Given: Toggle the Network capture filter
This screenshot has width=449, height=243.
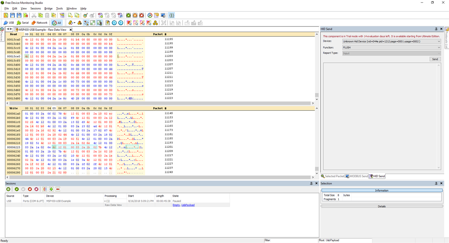Looking at the screenshot, I should (39, 23).
